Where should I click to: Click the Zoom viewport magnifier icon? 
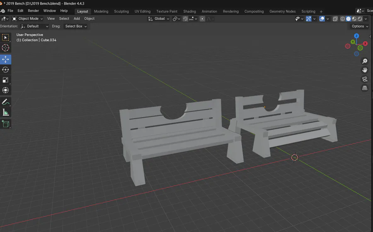[x=365, y=61]
